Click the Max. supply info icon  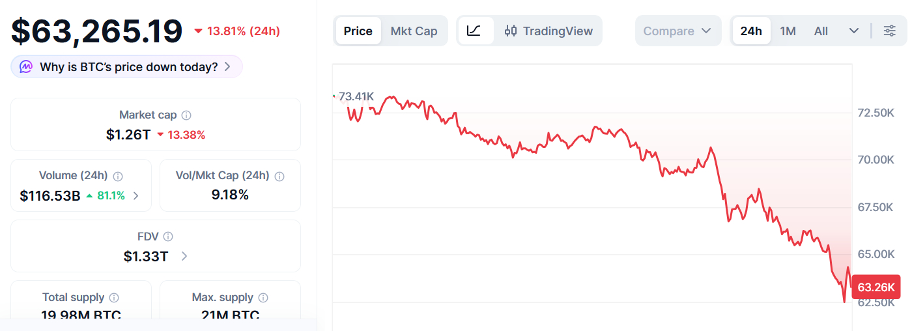(263, 298)
